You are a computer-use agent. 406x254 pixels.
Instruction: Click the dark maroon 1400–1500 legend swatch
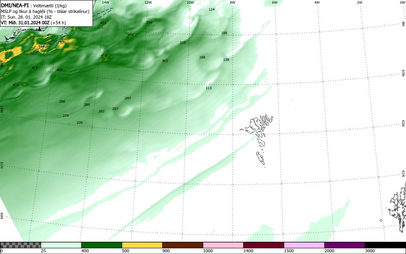pyautogui.click(x=263, y=245)
